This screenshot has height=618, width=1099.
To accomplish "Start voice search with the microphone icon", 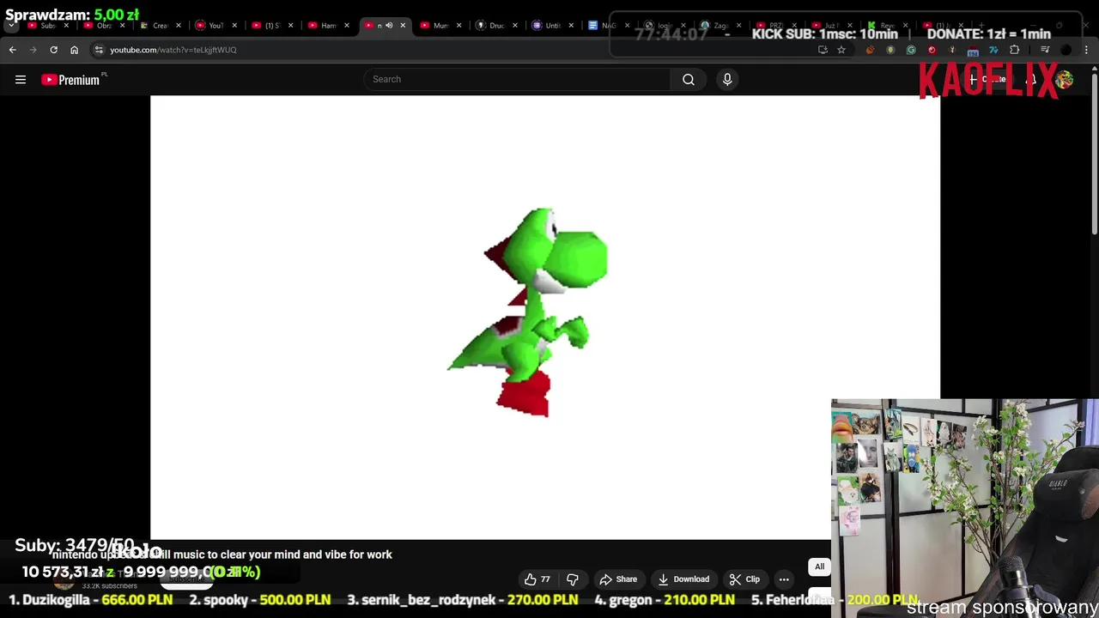I will [727, 79].
